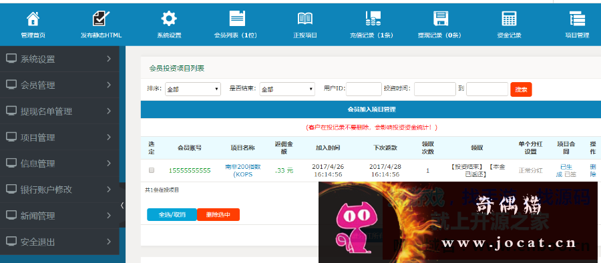This screenshot has height=263, width=601.
Task: Open the 管理首页 home icon
Action: [x=33, y=19]
